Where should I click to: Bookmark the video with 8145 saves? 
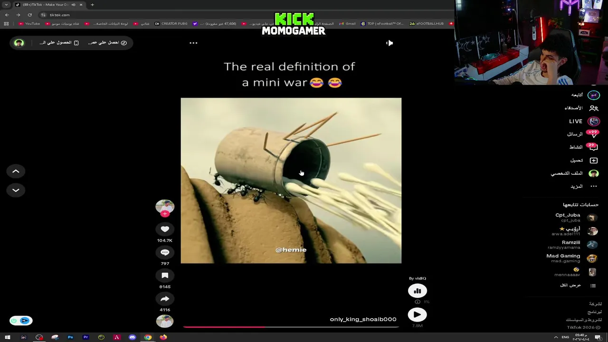[165, 275]
